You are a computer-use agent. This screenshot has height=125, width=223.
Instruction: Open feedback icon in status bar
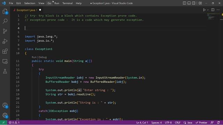pos(212,123)
